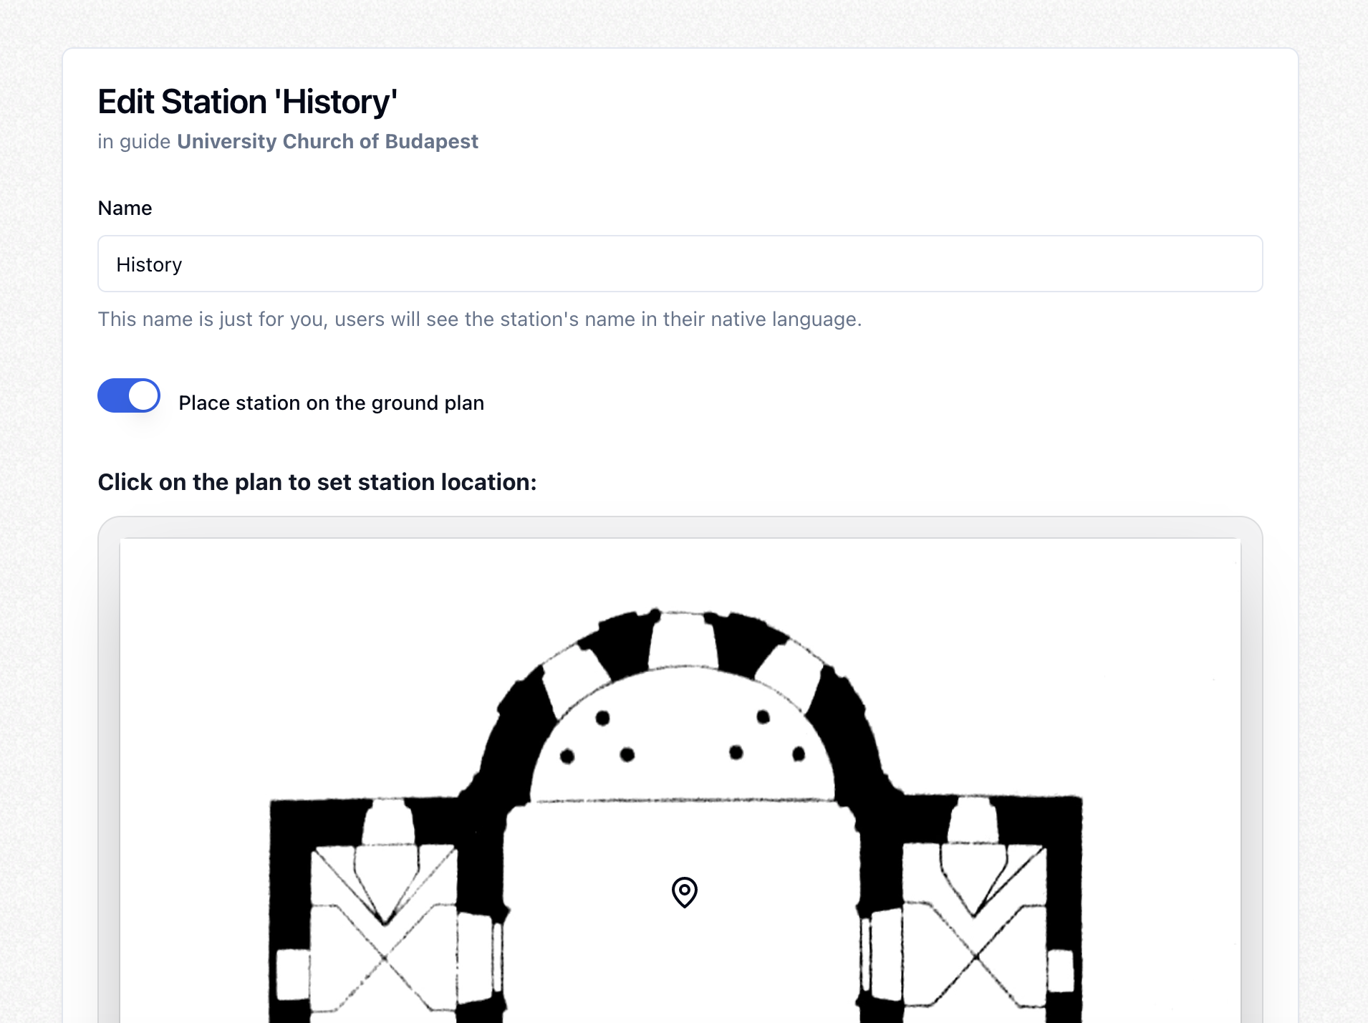Place station on upper-right apse column dot
The height and width of the screenshot is (1023, 1368).
point(763,716)
